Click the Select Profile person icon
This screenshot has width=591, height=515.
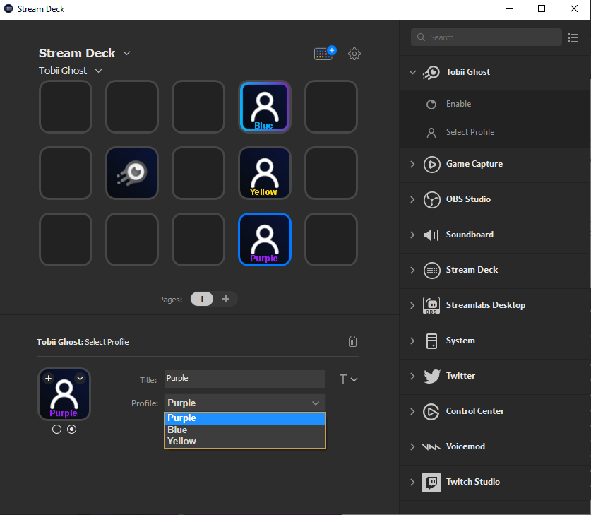point(431,132)
